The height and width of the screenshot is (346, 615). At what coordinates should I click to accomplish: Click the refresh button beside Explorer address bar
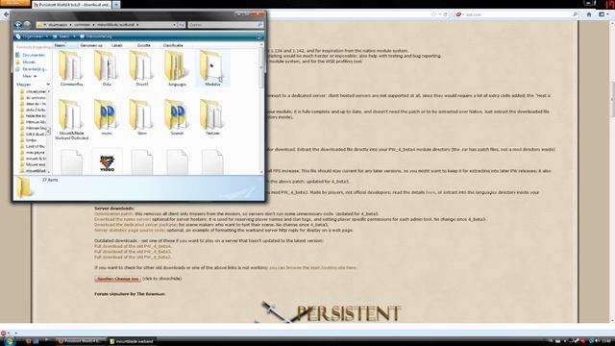(182, 25)
